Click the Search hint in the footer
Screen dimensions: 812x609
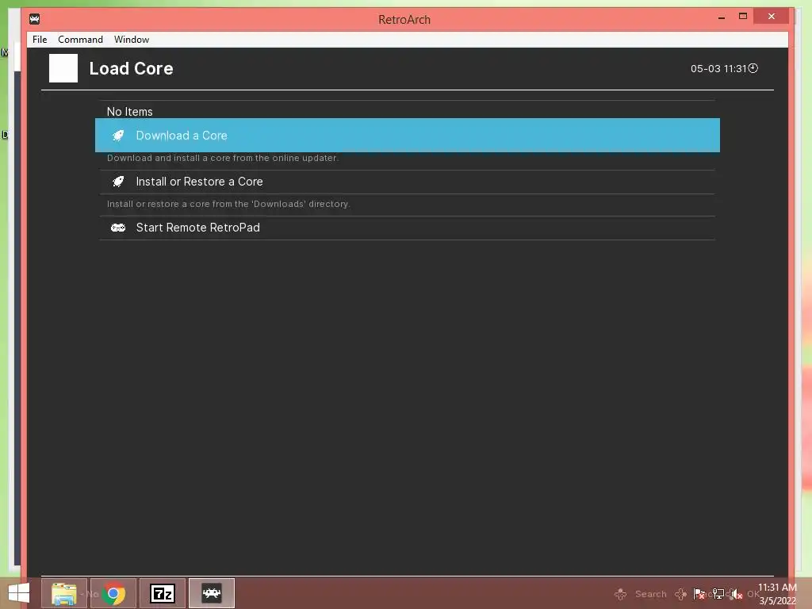(x=650, y=594)
